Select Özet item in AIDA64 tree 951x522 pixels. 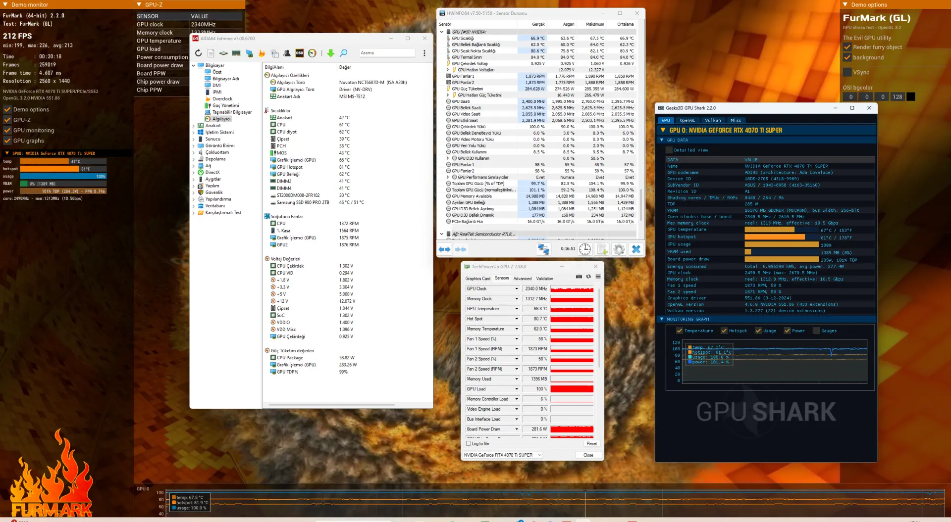coord(217,72)
